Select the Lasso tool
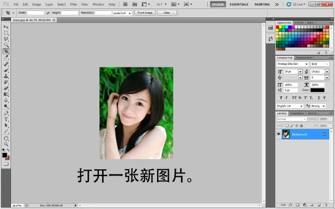 [6, 39]
